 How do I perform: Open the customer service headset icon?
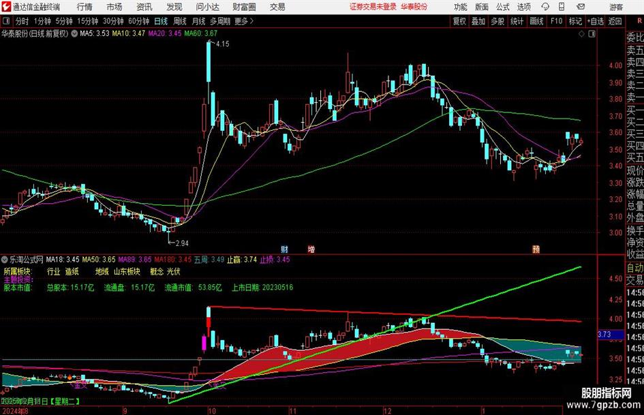tap(545, 7)
